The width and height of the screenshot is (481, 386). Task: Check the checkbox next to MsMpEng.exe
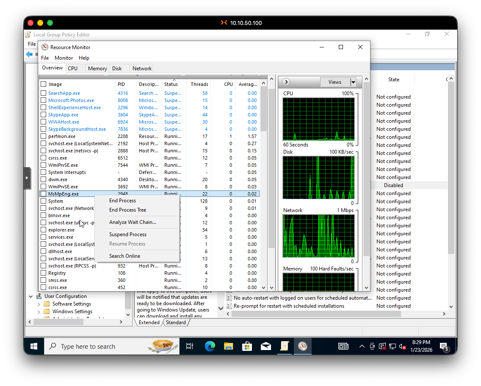pyautogui.click(x=43, y=193)
